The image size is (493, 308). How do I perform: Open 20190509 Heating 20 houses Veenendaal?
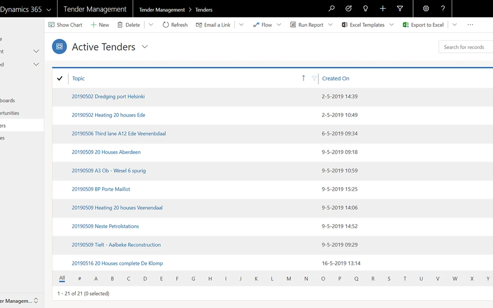[117, 208]
